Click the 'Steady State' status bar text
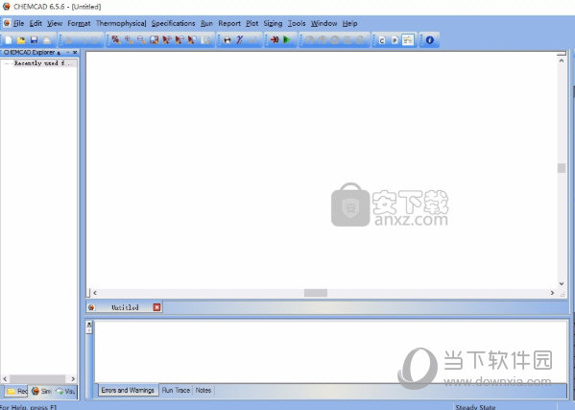 pos(475,407)
